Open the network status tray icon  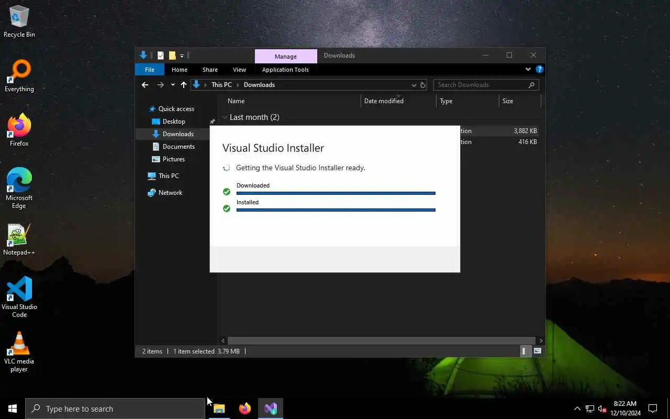(590, 409)
